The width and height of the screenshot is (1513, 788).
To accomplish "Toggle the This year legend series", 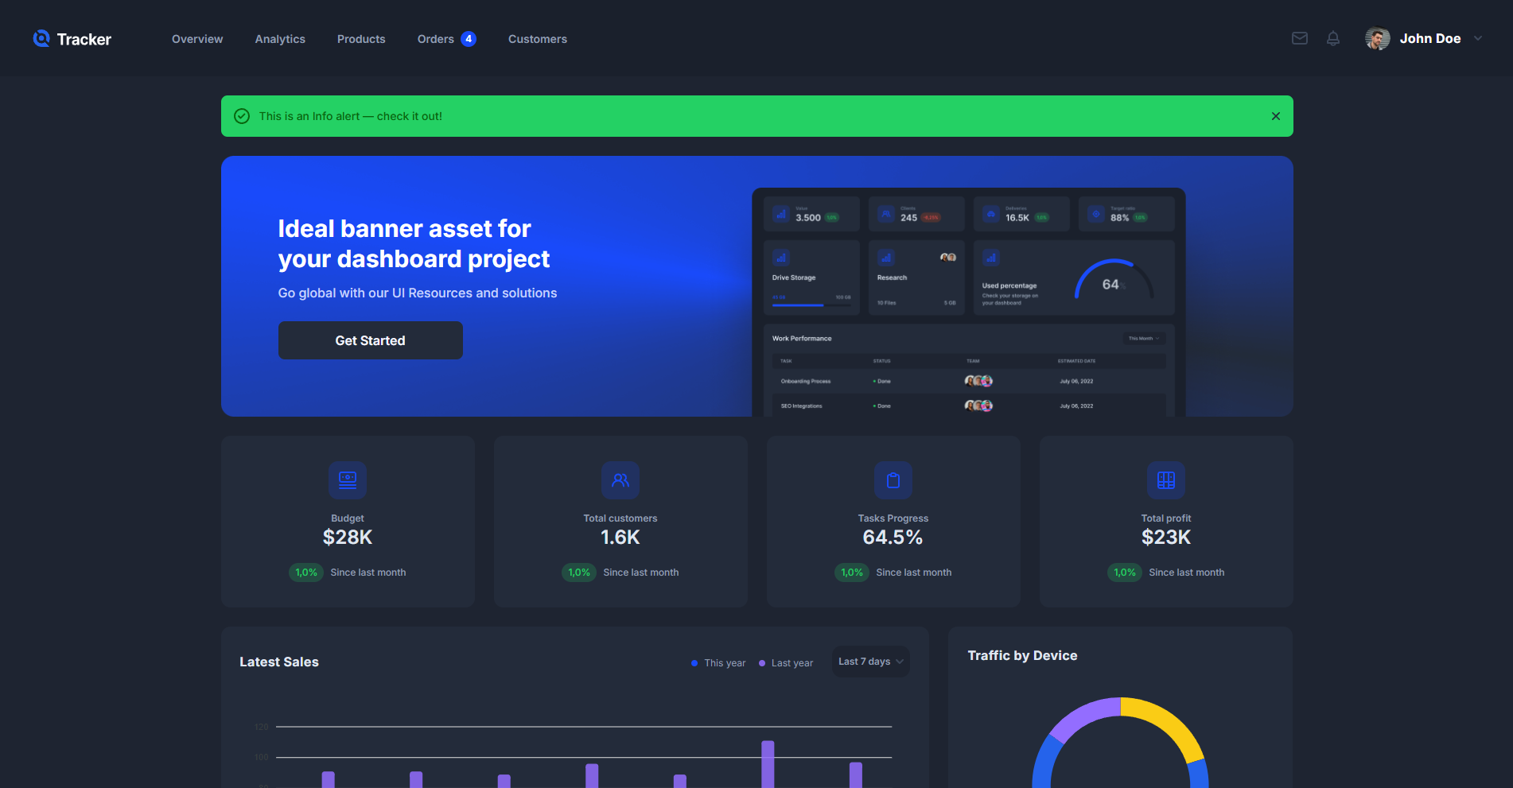I will 718,663.
